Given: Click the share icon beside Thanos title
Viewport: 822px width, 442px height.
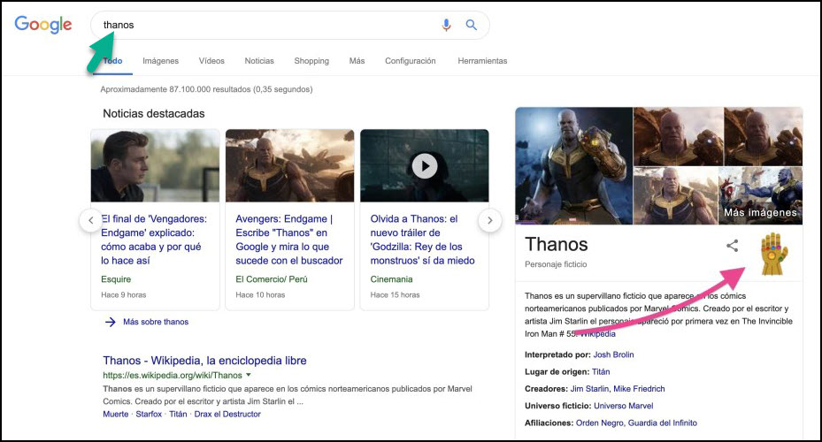Looking at the screenshot, I should 732,246.
